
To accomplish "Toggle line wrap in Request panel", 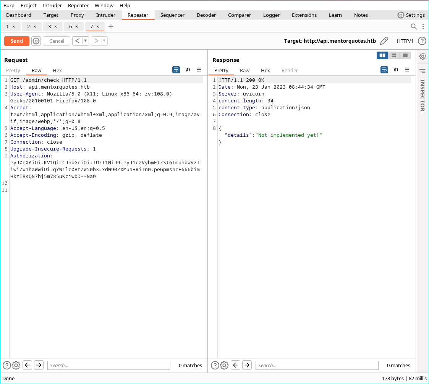I will [x=176, y=70].
